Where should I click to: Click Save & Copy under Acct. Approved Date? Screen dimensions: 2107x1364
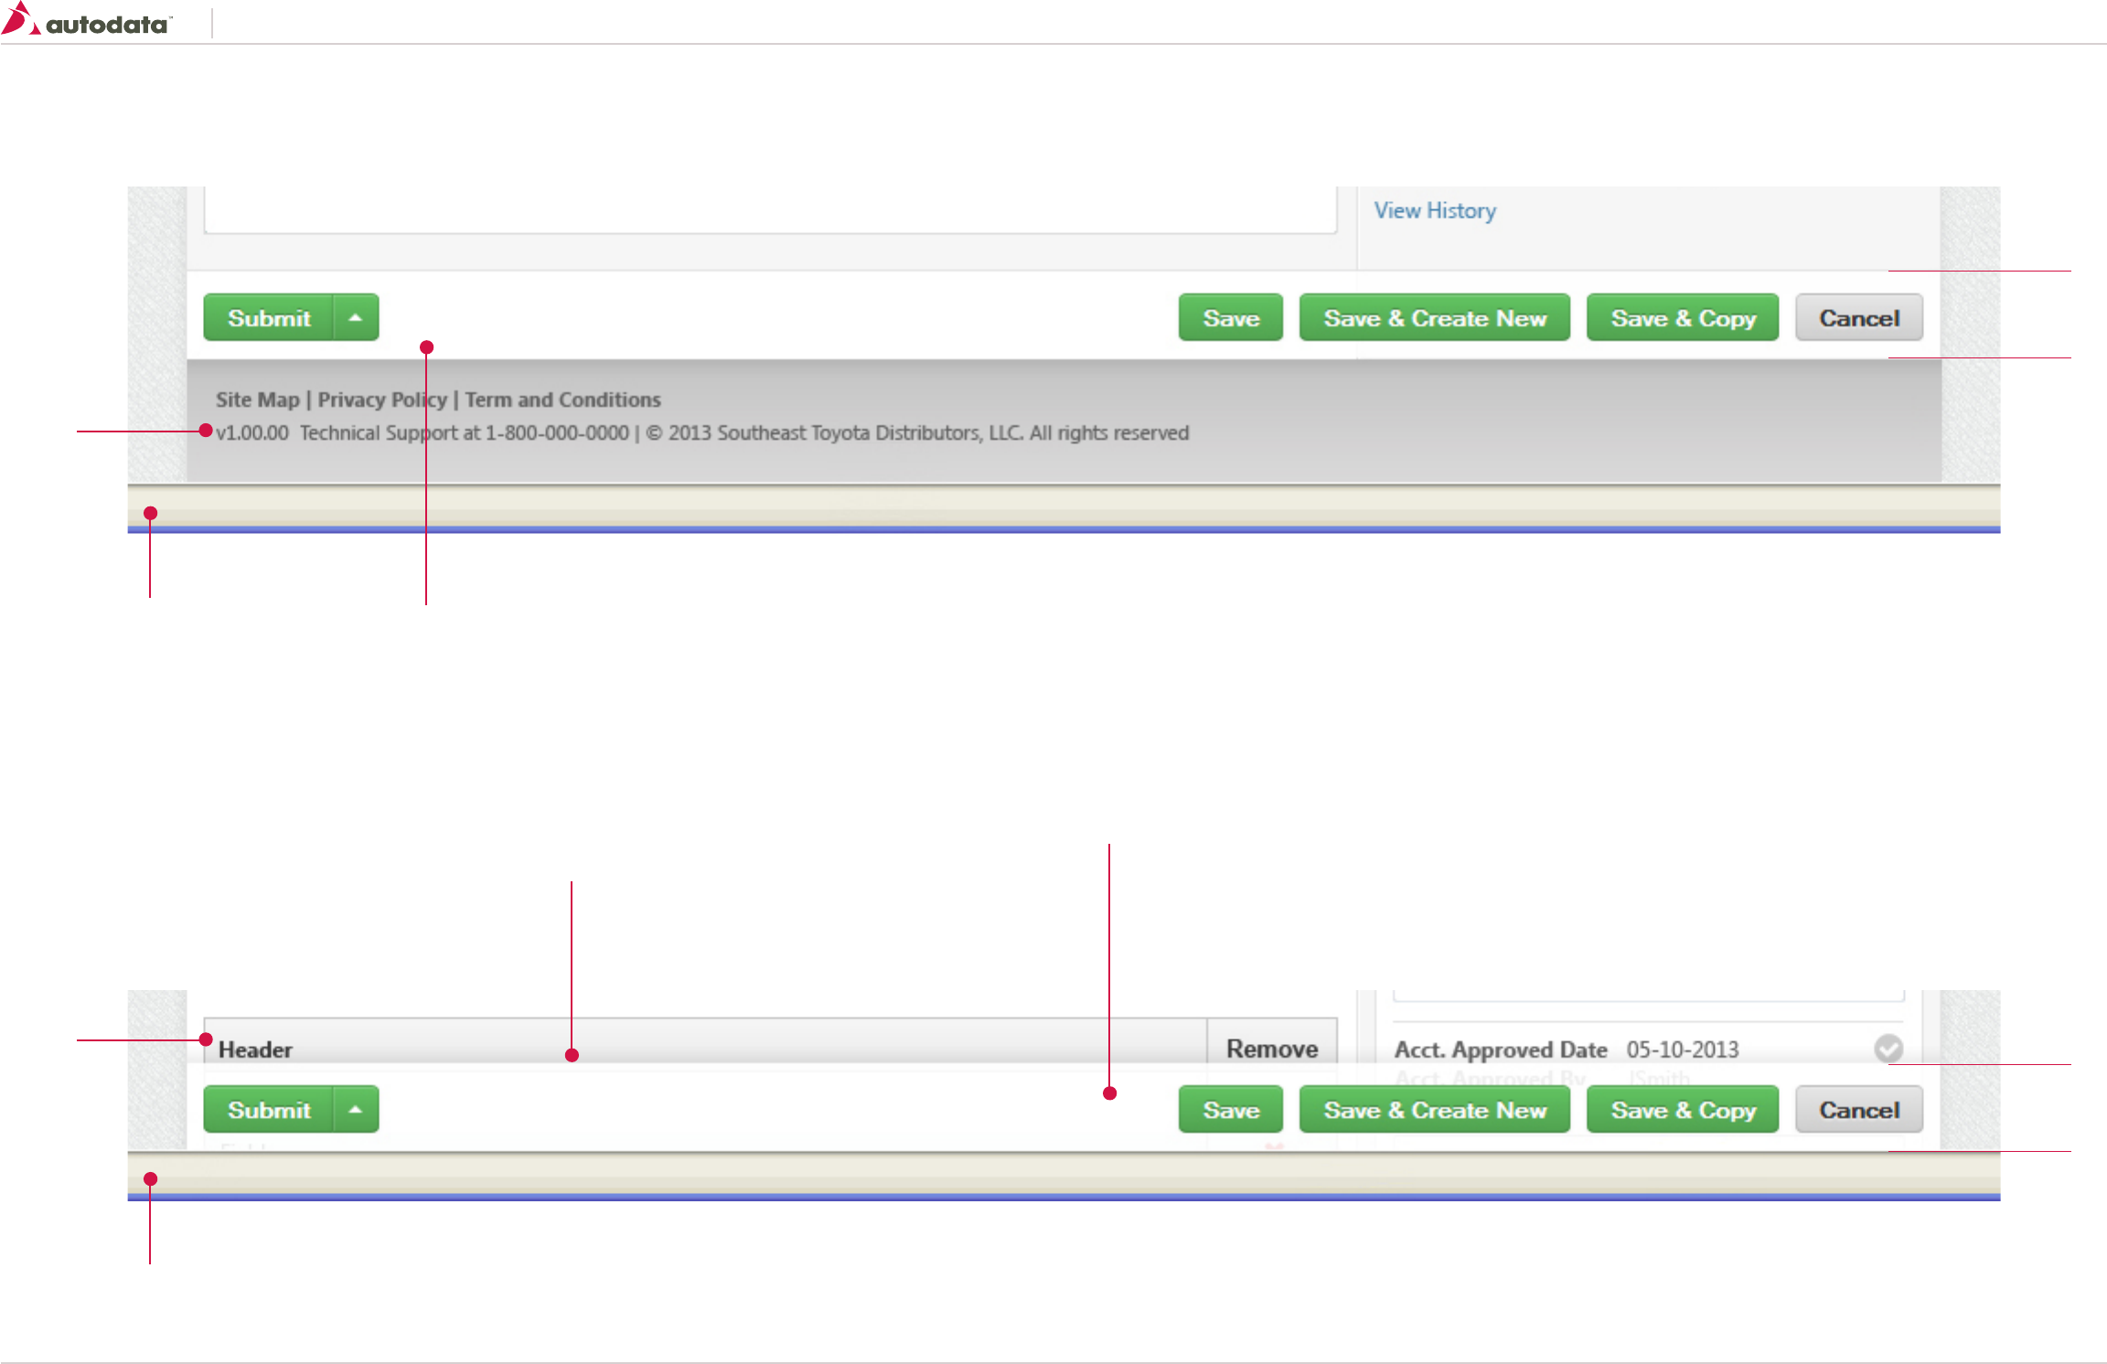pos(1682,1110)
